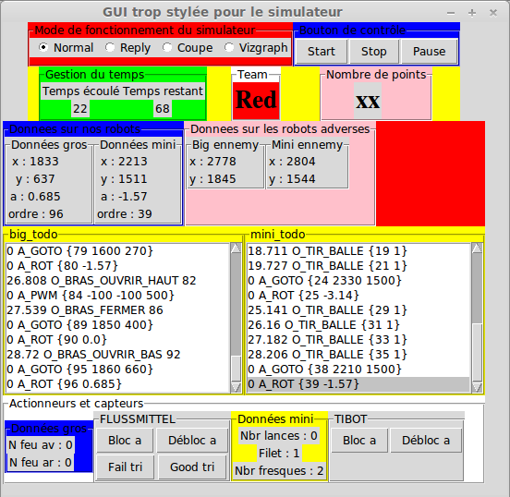This screenshot has height=497, width=510.
Task: Select row A_GOTO {95 1860 660}
Action: [117, 370]
